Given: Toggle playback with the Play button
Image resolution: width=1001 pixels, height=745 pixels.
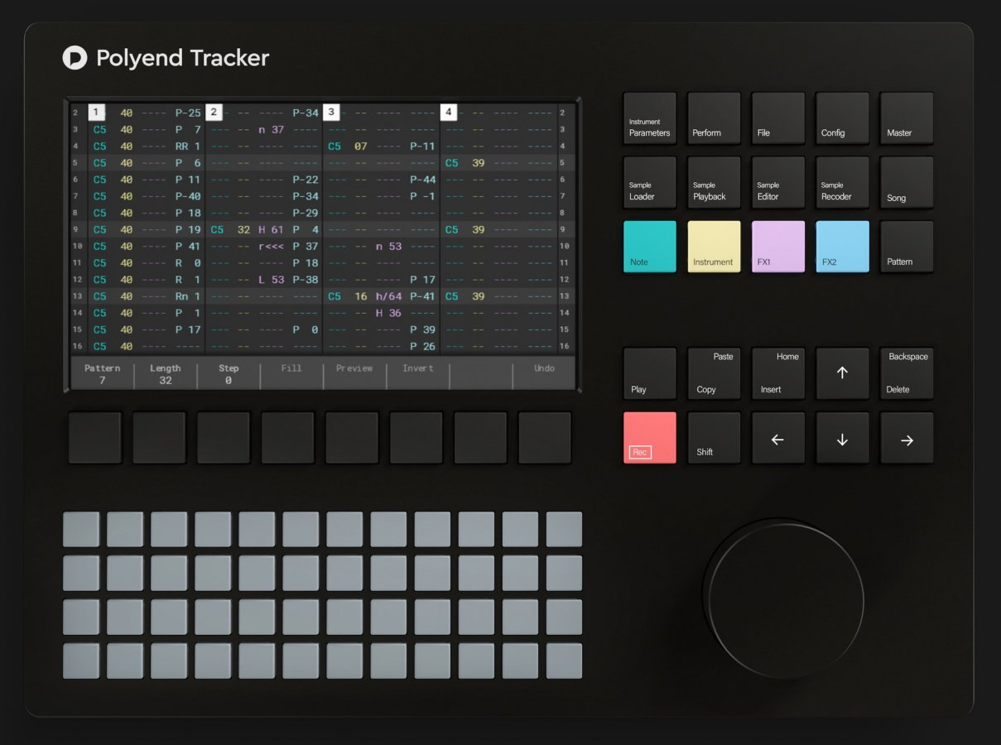Looking at the screenshot, I should coord(649,373).
